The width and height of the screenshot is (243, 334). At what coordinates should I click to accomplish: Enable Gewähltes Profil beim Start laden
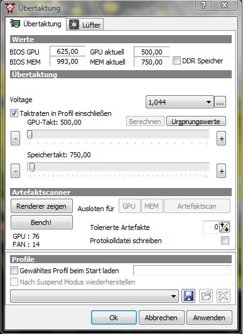pos(14,271)
